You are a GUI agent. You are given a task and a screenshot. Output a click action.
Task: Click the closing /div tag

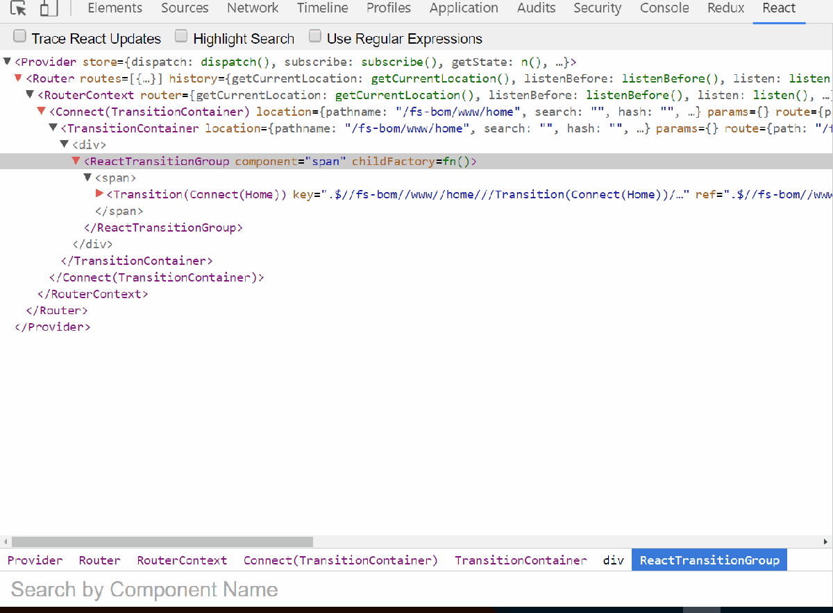tap(92, 244)
